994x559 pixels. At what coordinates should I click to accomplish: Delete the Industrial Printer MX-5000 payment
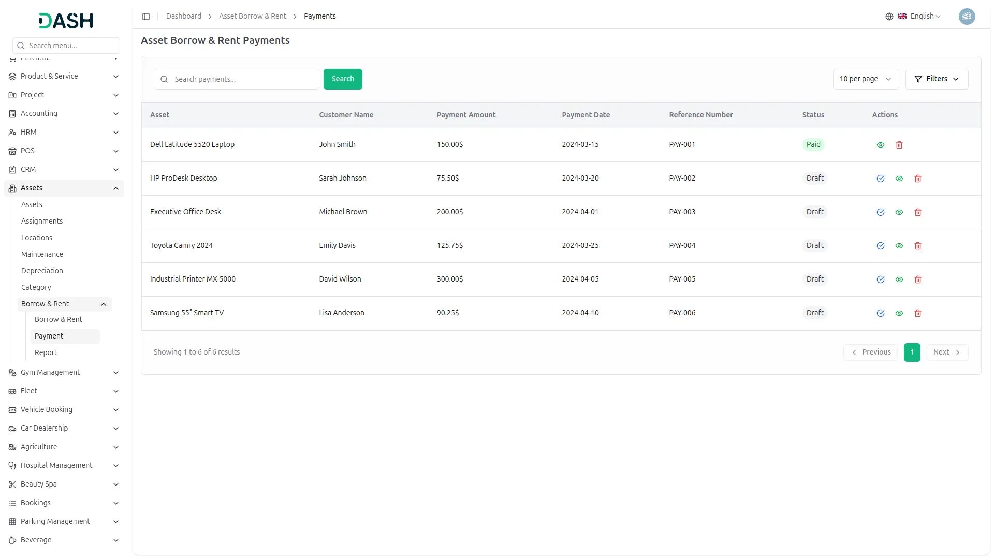918,279
